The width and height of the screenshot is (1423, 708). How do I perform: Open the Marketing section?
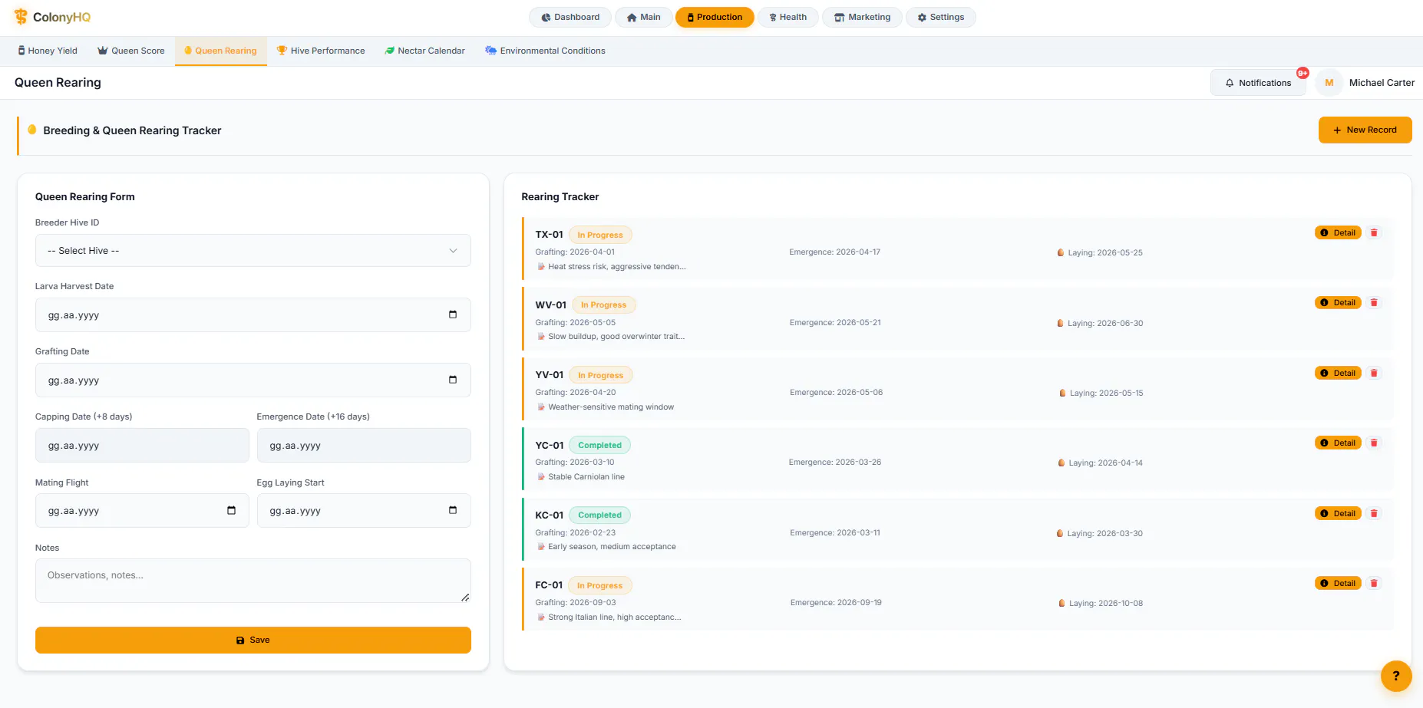point(862,17)
